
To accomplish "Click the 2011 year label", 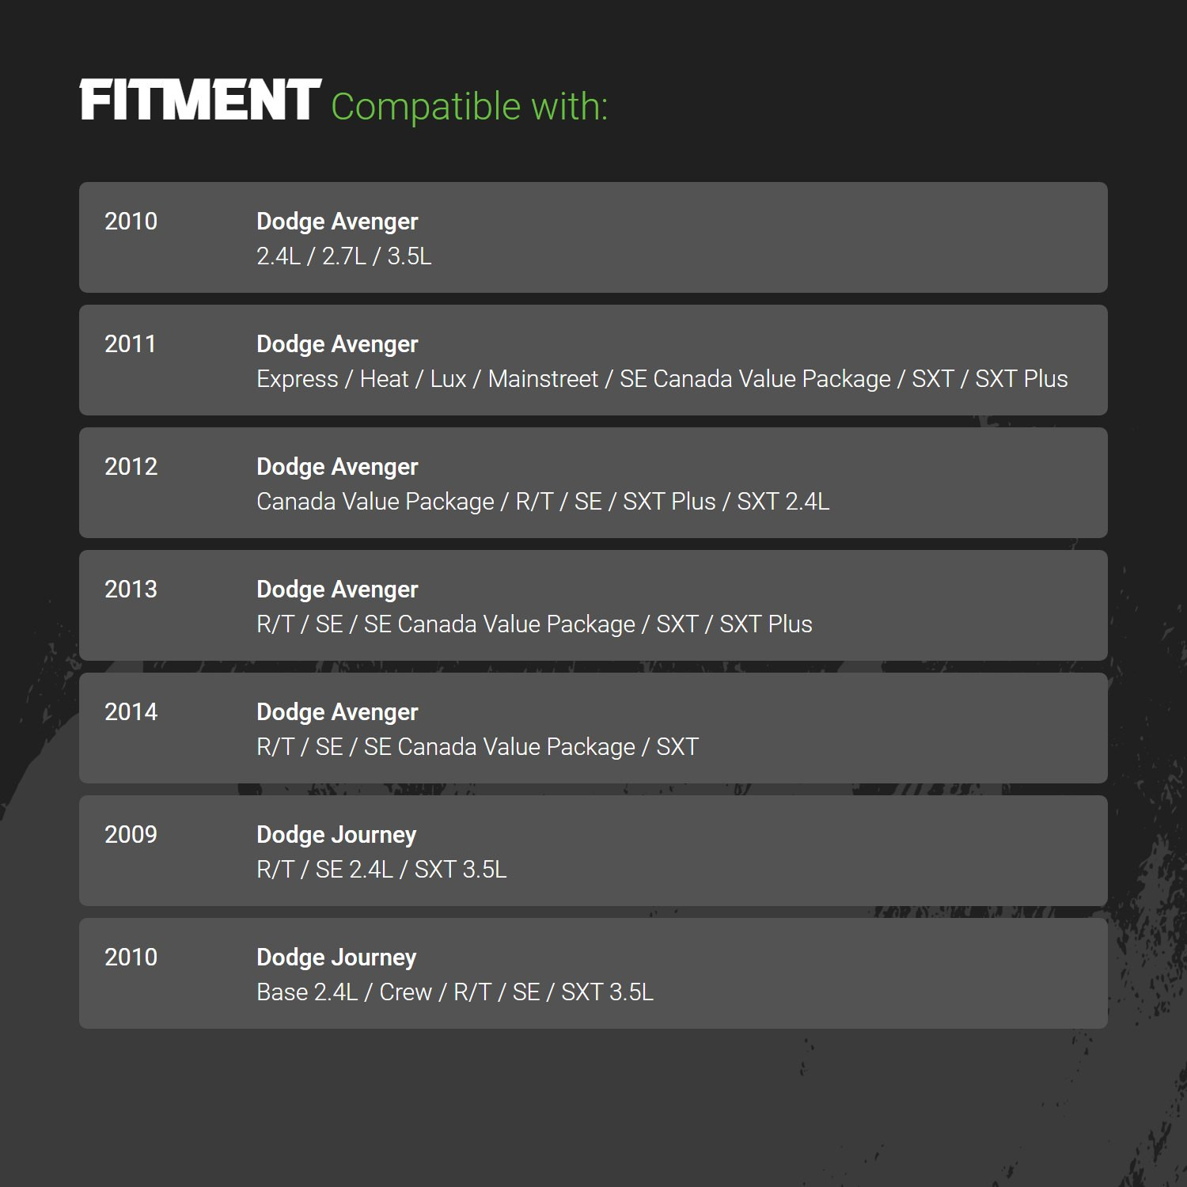I will pos(131,344).
